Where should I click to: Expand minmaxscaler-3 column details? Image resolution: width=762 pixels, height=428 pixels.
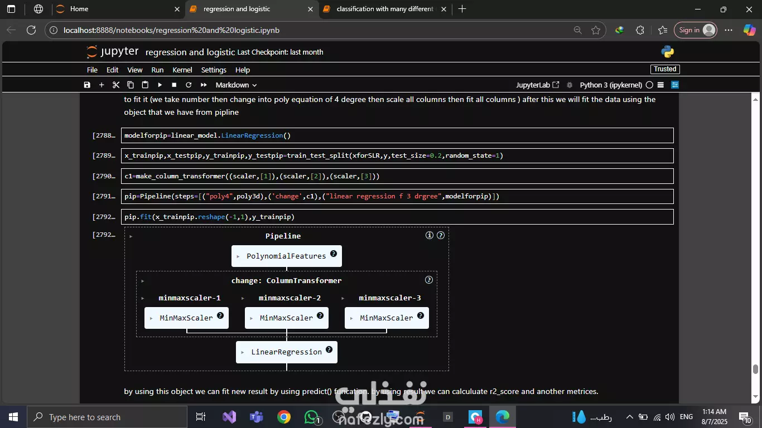(343, 298)
